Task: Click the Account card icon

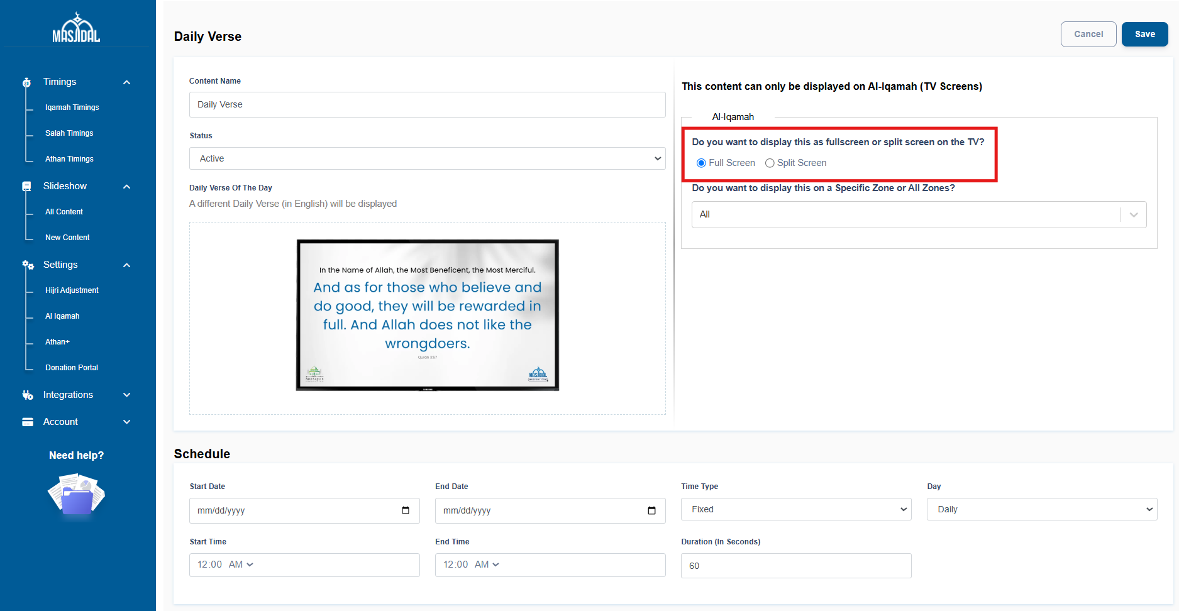Action: click(x=28, y=422)
